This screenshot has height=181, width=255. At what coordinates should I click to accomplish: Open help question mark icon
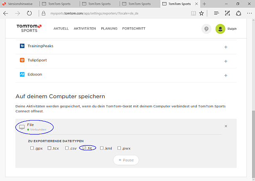(x=206, y=29)
